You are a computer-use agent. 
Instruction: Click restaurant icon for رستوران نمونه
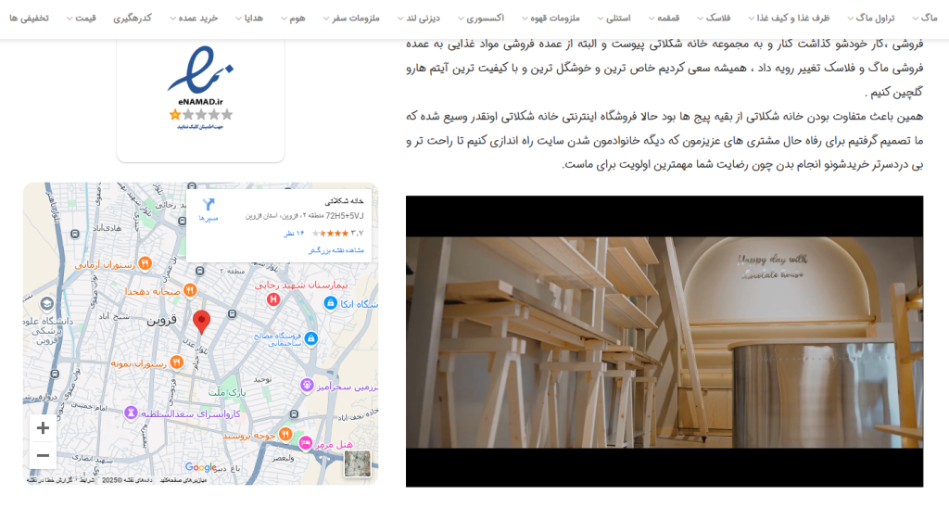tap(176, 362)
